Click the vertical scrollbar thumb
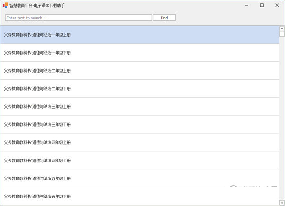The image size is (285, 206). (282, 34)
